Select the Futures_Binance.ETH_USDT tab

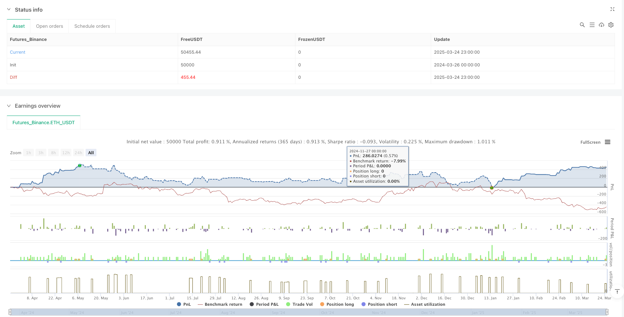click(44, 123)
